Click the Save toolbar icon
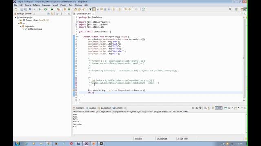 (x=22, y=9)
